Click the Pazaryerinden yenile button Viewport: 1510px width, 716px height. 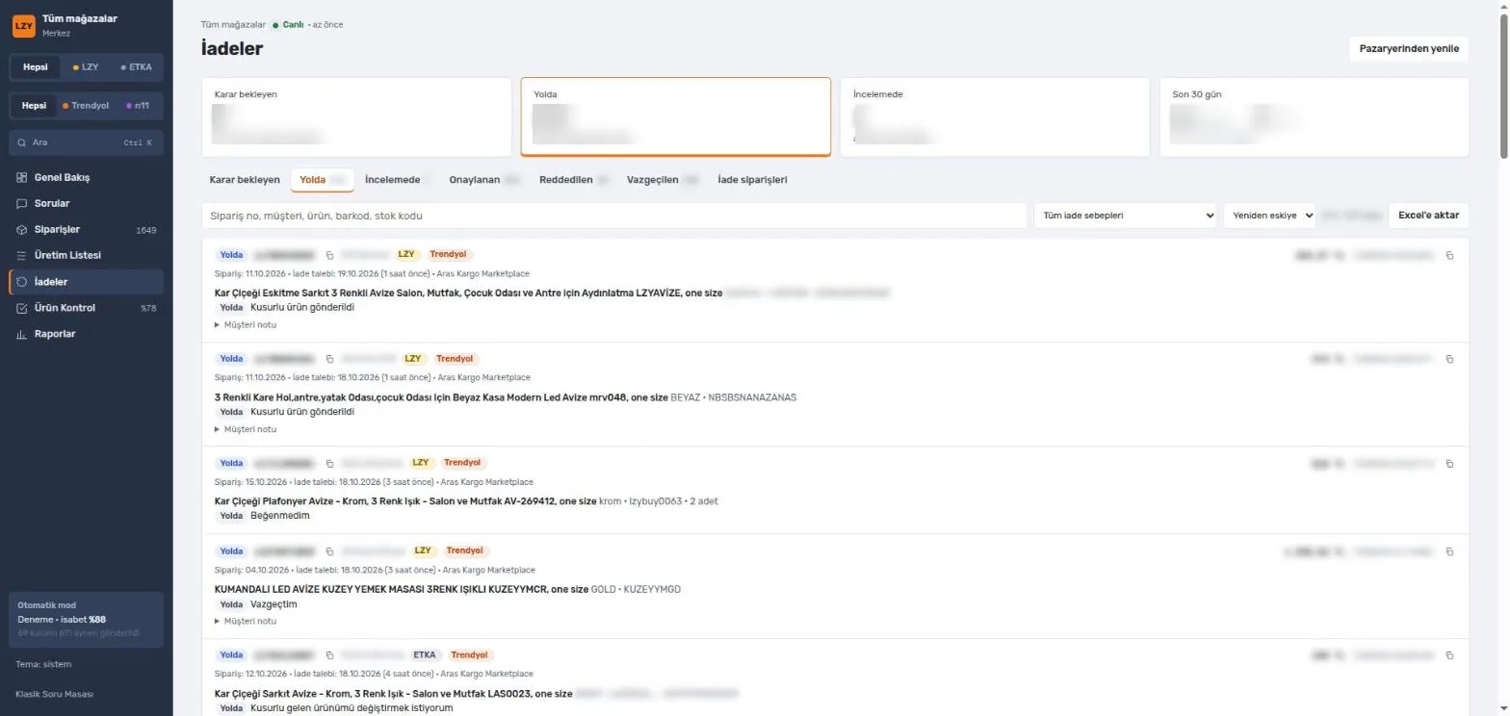(1409, 49)
